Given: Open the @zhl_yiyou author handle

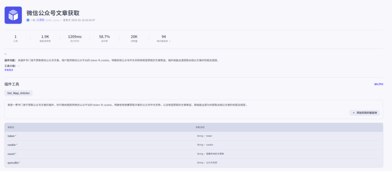Looking at the screenshot, I should coord(53,20).
